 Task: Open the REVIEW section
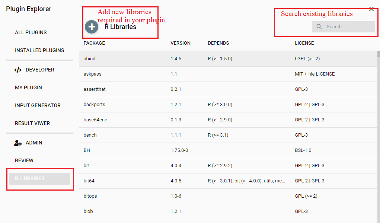[25, 160]
